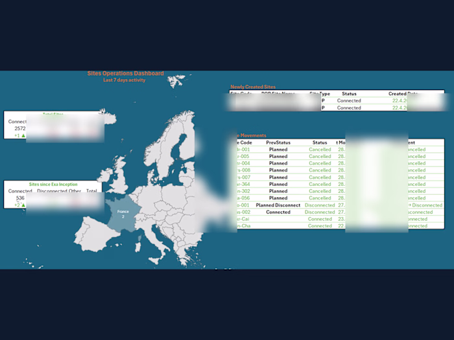Click 'Cancelled' status in the -364 row

pyautogui.click(x=320, y=184)
